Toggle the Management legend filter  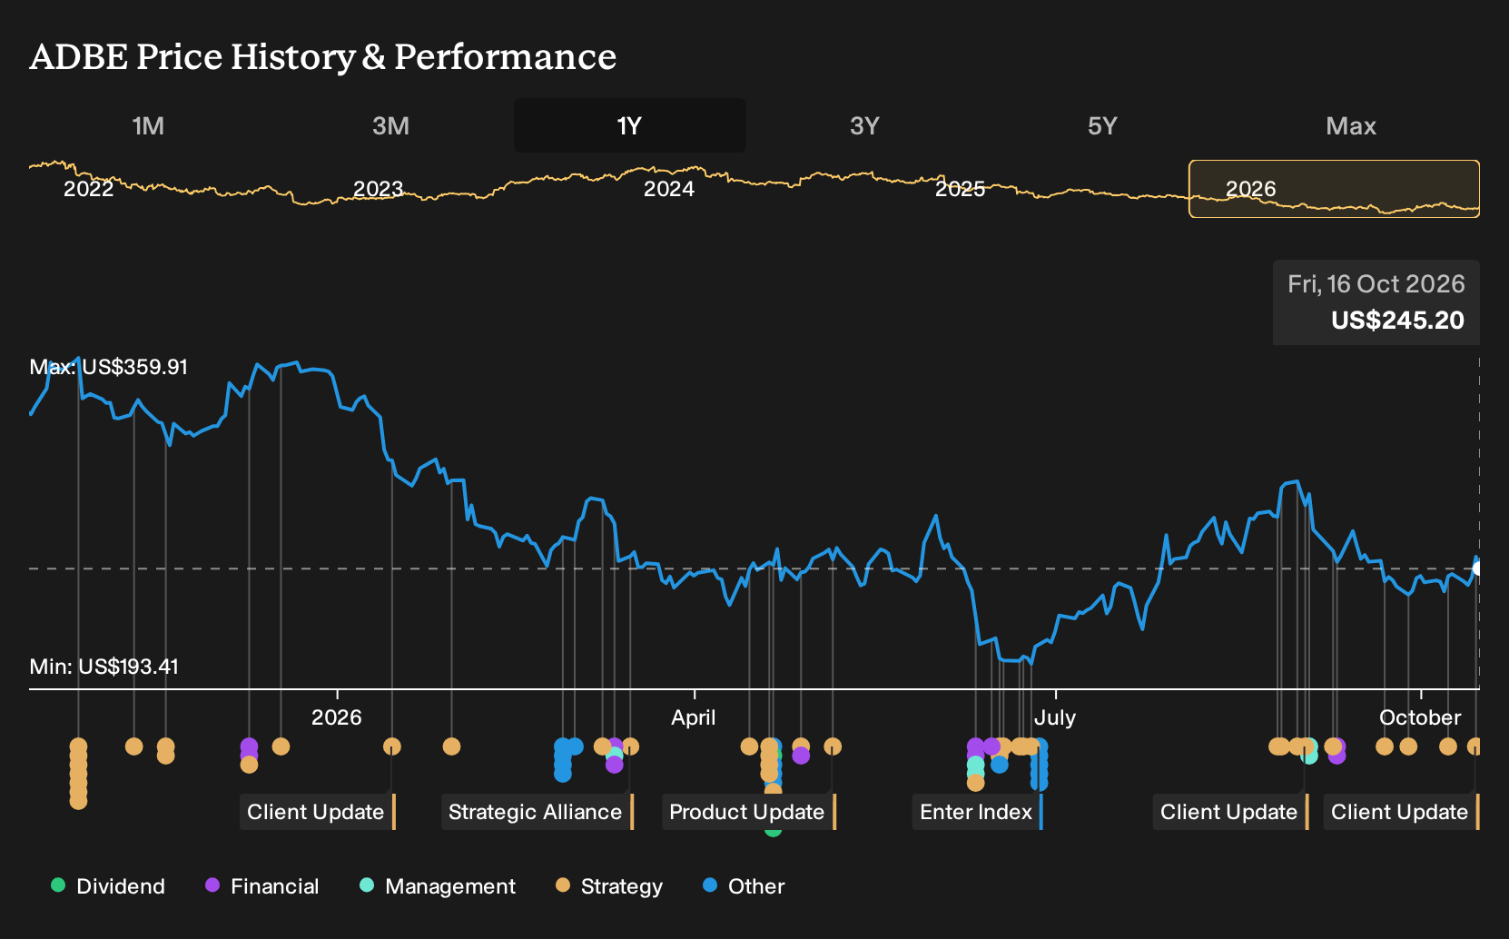(x=438, y=886)
